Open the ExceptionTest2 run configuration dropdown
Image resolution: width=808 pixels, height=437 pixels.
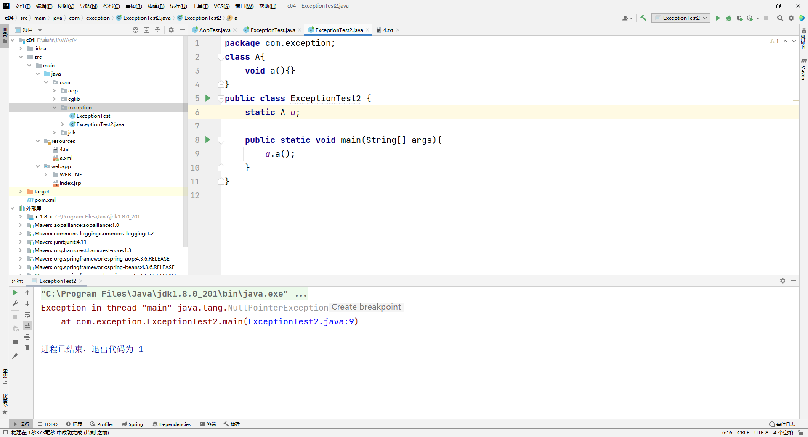(x=681, y=18)
